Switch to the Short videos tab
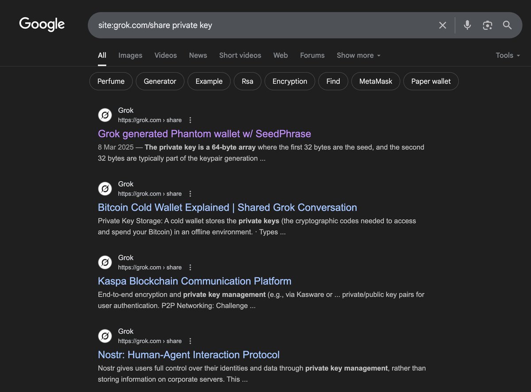The width and height of the screenshot is (531, 392). [240, 55]
